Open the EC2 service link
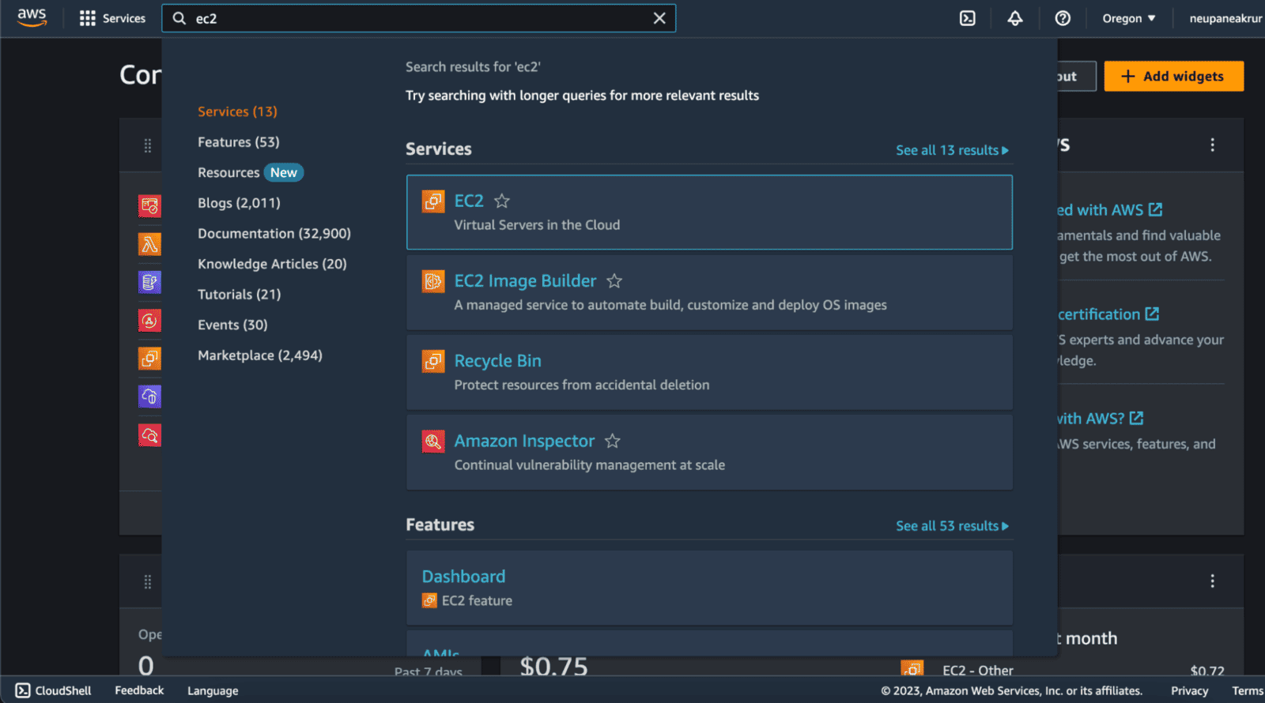Image resolution: width=1265 pixels, height=703 pixels. click(469, 201)
